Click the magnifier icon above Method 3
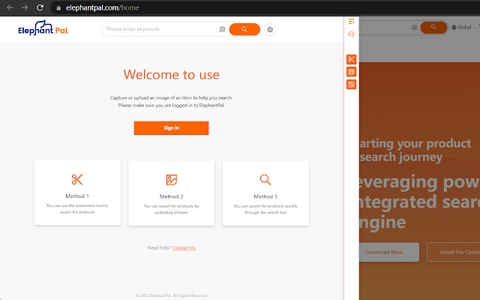Screen dimensions: 480x300 tap(265, 180)
